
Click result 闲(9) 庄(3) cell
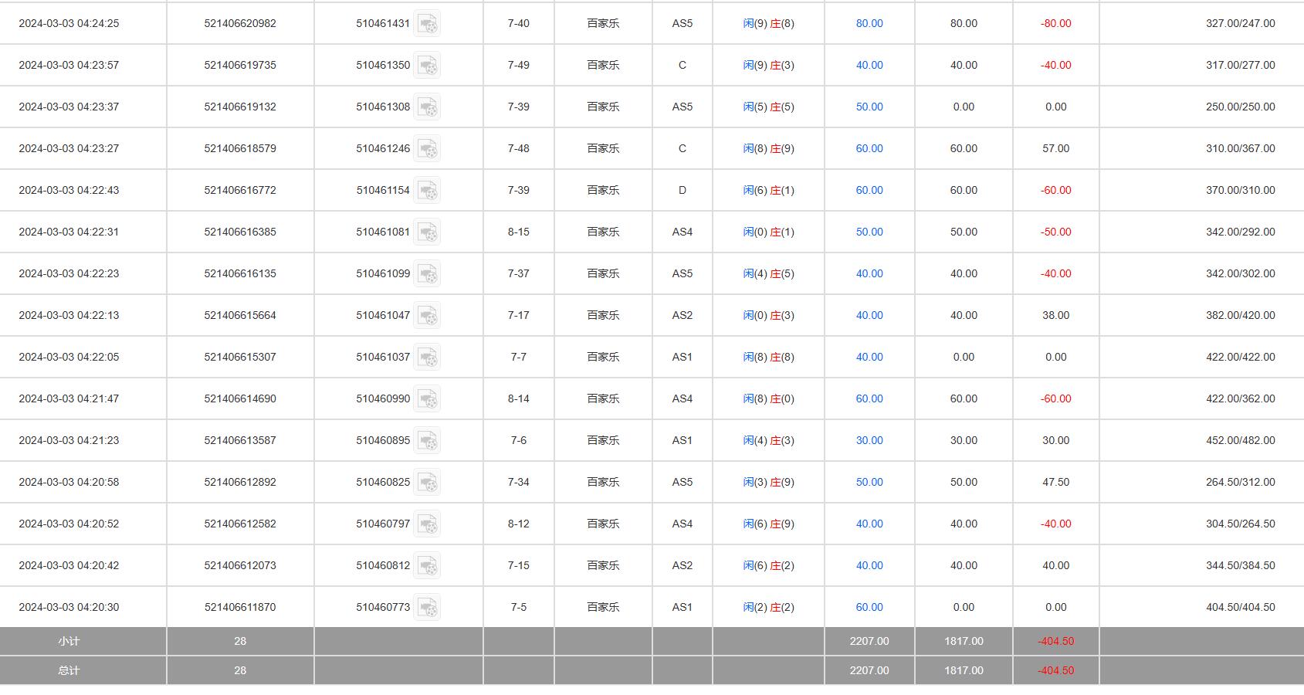[x=768, y=65]
